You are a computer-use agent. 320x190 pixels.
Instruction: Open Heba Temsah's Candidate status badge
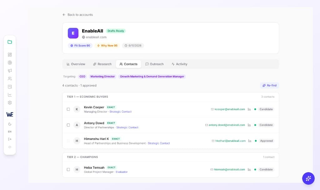point(266,170)
